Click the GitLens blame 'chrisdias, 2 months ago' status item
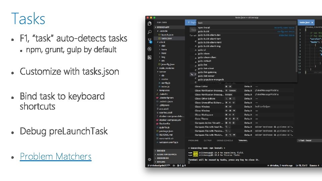The image size is (322, 181). [x=280, y=165]
